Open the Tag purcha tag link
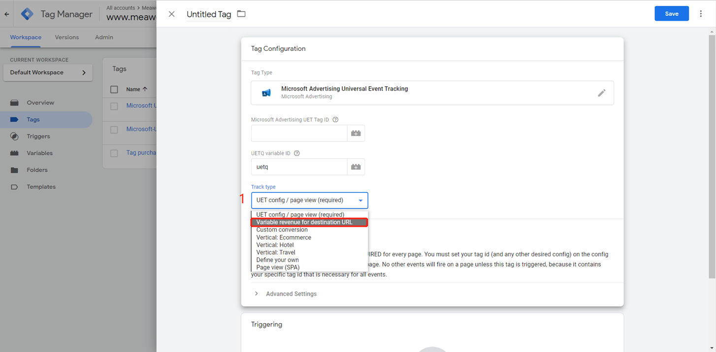Image resolution: width=716 pixels, height=352 pixels. [x=141, y=153]
